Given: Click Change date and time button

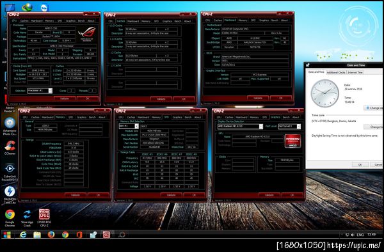Looking at the screenshot, I should pyautogui.click(x=374, y=108).
